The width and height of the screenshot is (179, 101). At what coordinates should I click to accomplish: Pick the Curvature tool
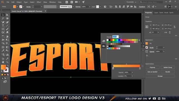tap(7, 22)
